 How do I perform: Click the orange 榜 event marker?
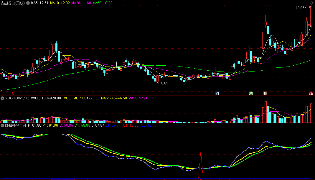(x=265, y=94)
